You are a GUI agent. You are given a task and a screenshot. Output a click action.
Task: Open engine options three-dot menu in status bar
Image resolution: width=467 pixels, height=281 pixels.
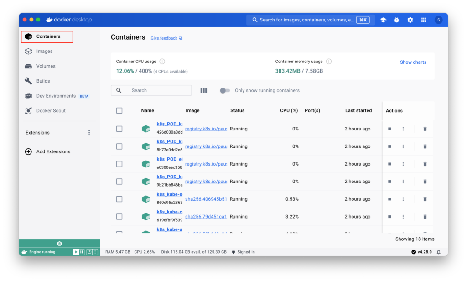click(95, 252)
